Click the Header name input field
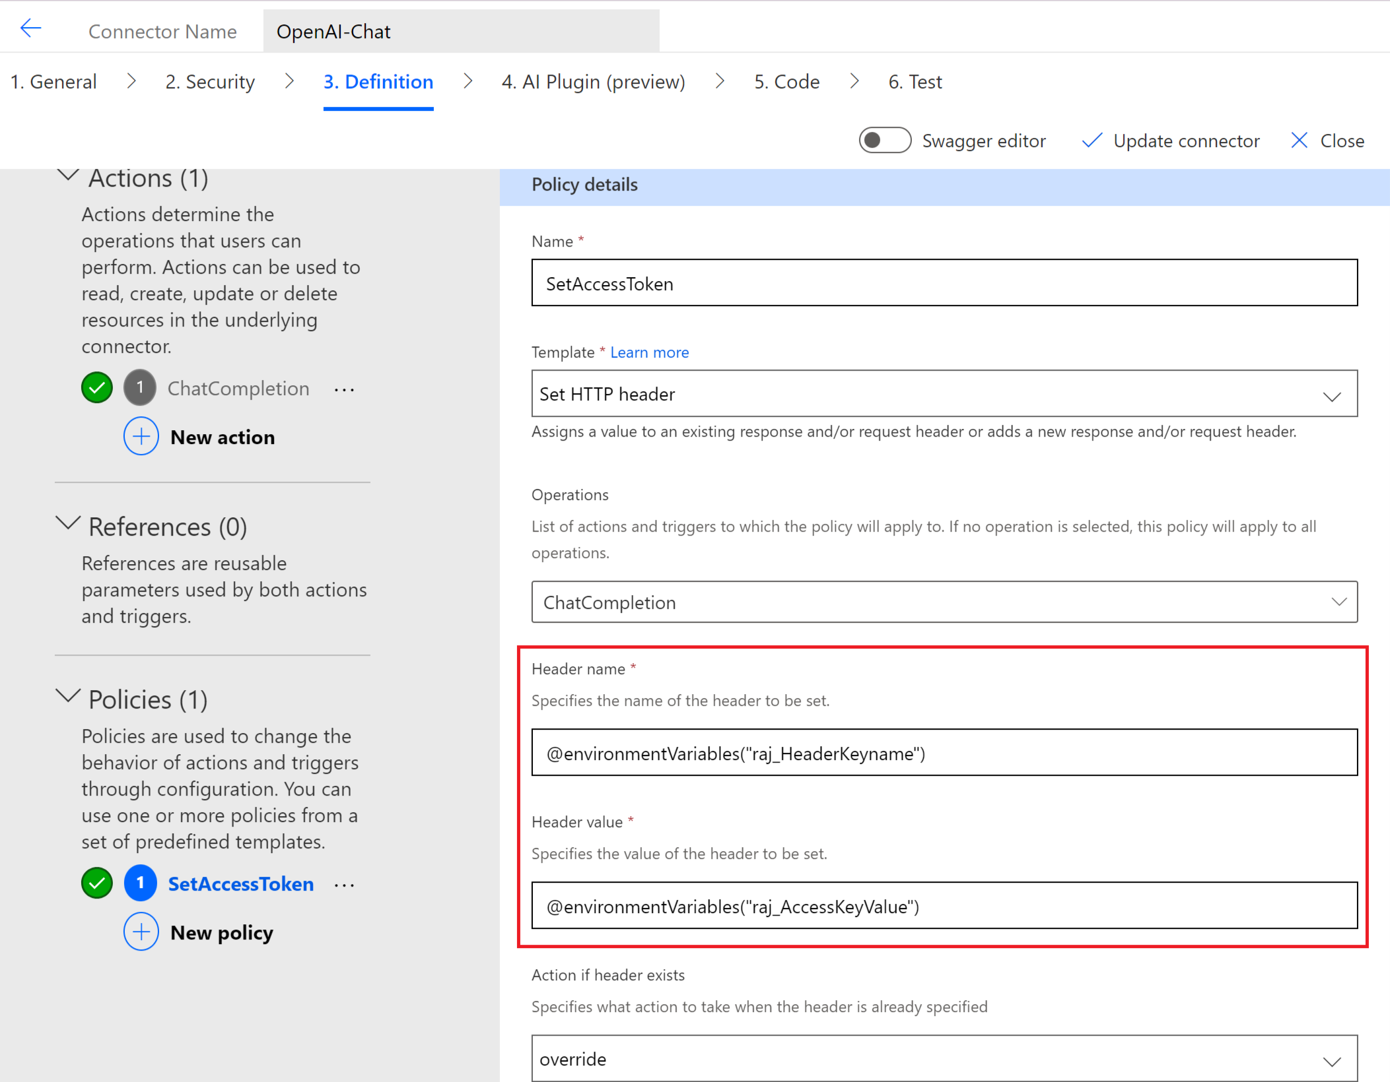The width and height of the screenshot is (1390, 1082). click(x=944, y=753)
